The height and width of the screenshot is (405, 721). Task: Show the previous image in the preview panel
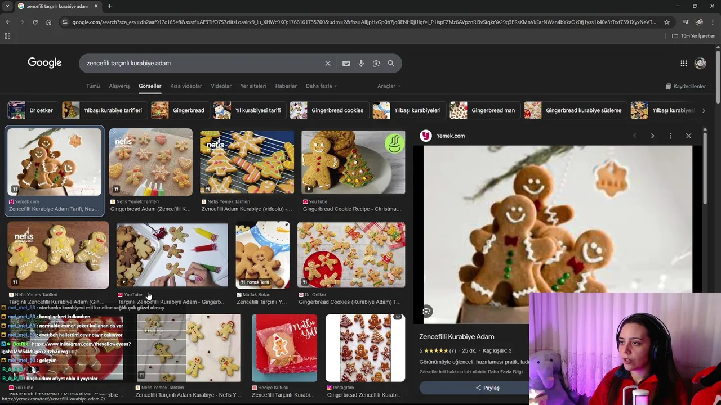click(x=634, y=136)
